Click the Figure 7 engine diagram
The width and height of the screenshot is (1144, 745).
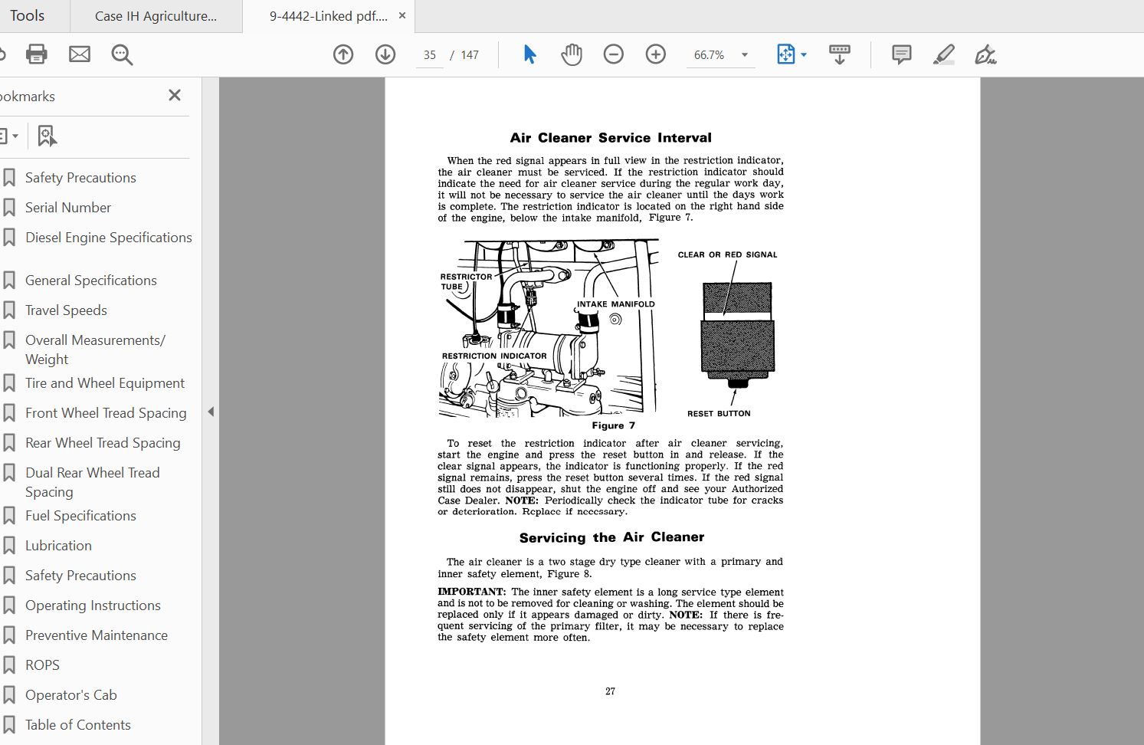pos(549,328)
